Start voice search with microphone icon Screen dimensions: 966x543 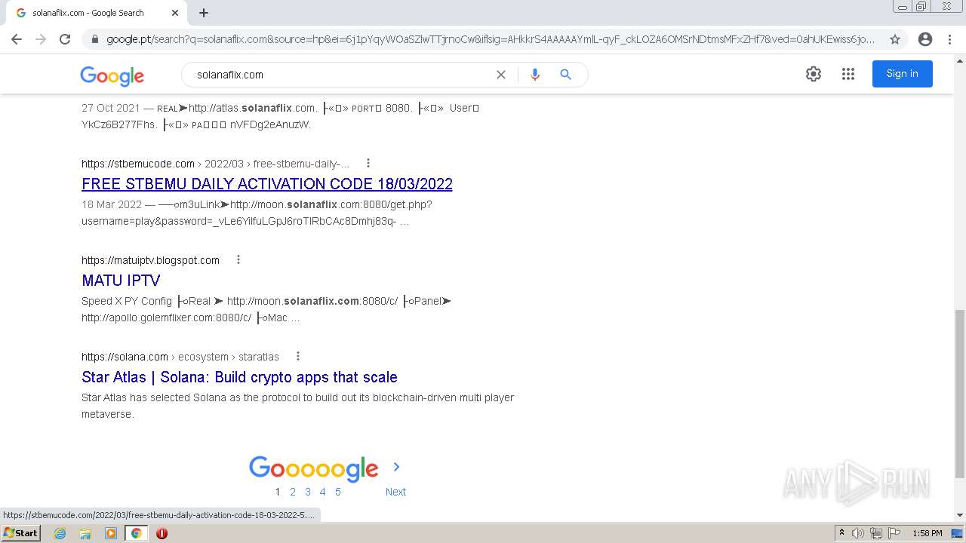pyautogui.click(x=535, y=75)
